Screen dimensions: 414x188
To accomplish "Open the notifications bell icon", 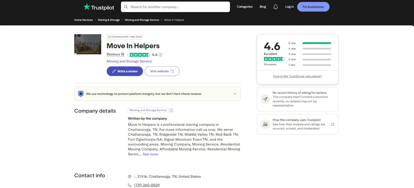I will pyautogui.click(x=276, y=7).
